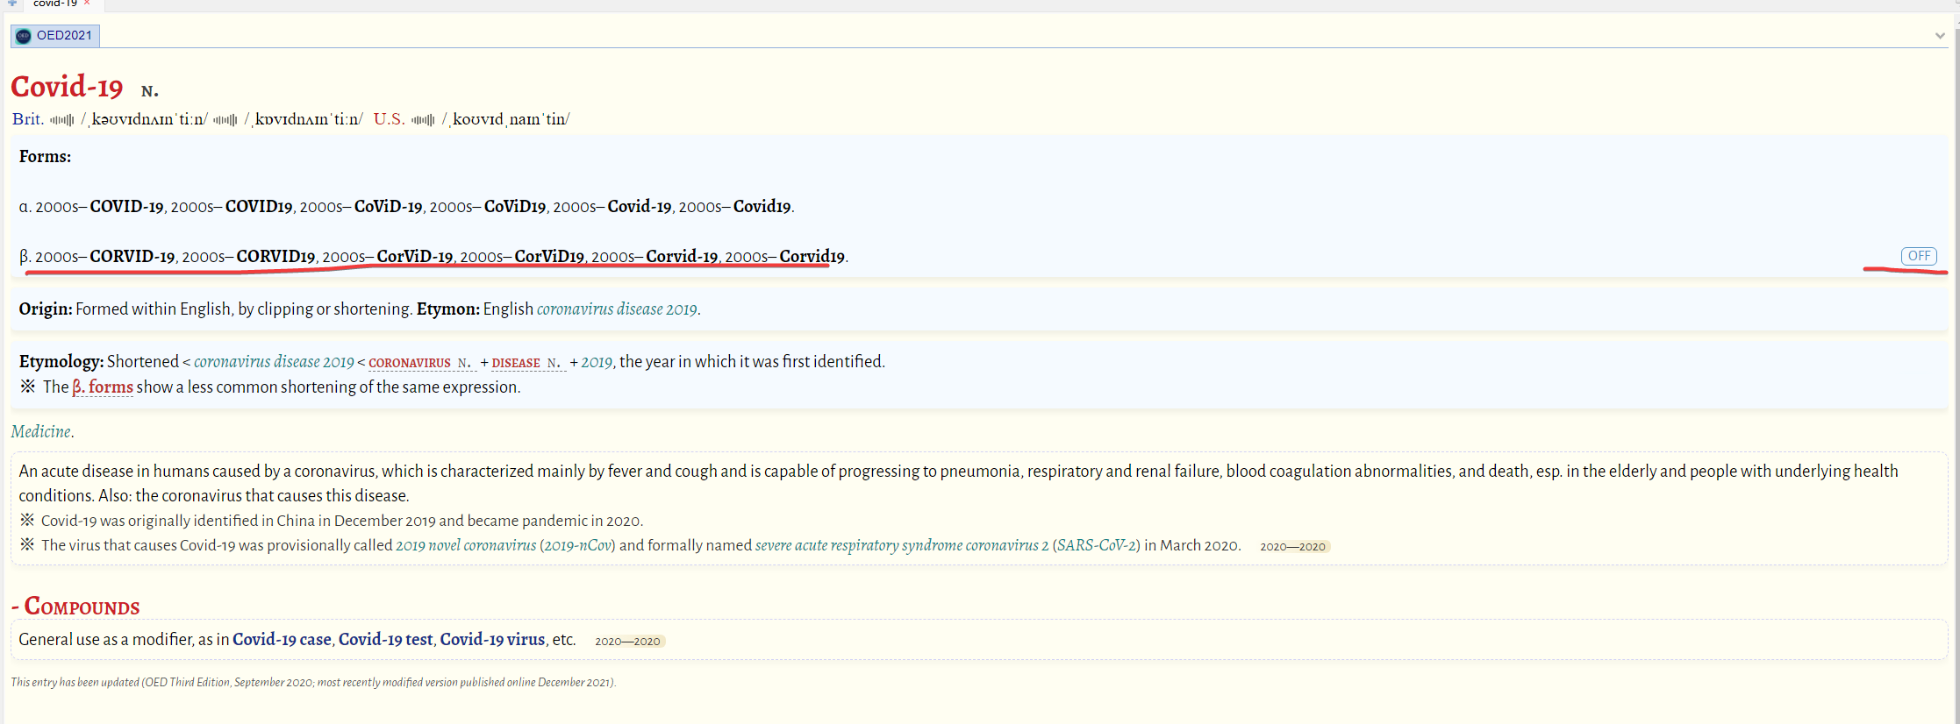Image resolution: width=1960 pixels, height=724 pixels.
Task: Open the DISEASE N. cross-reference link
Action: pyautogui.click(x=526, y=363)
